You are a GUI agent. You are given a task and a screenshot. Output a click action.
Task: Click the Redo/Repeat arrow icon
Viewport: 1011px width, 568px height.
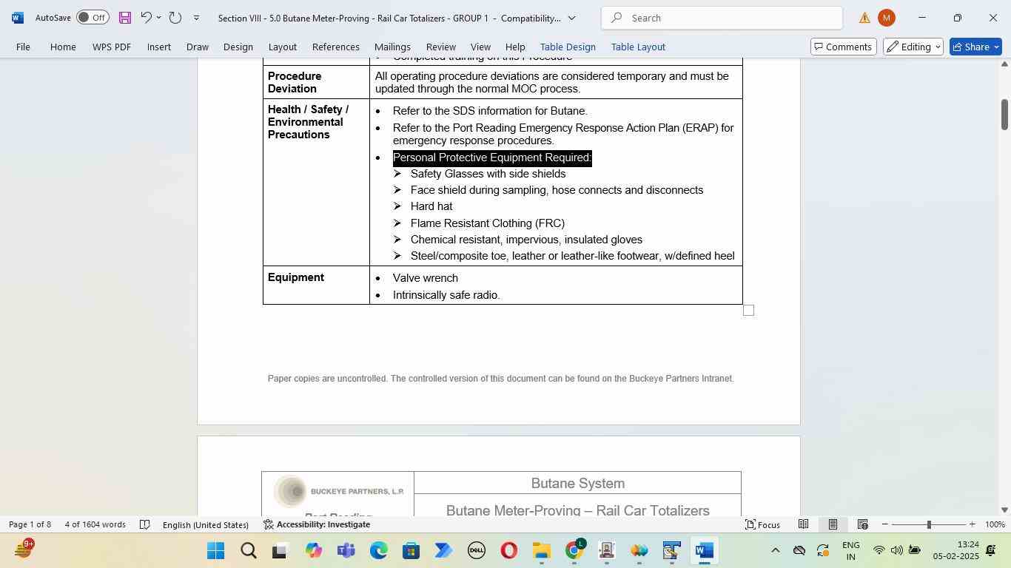click(x=175, y=18)
